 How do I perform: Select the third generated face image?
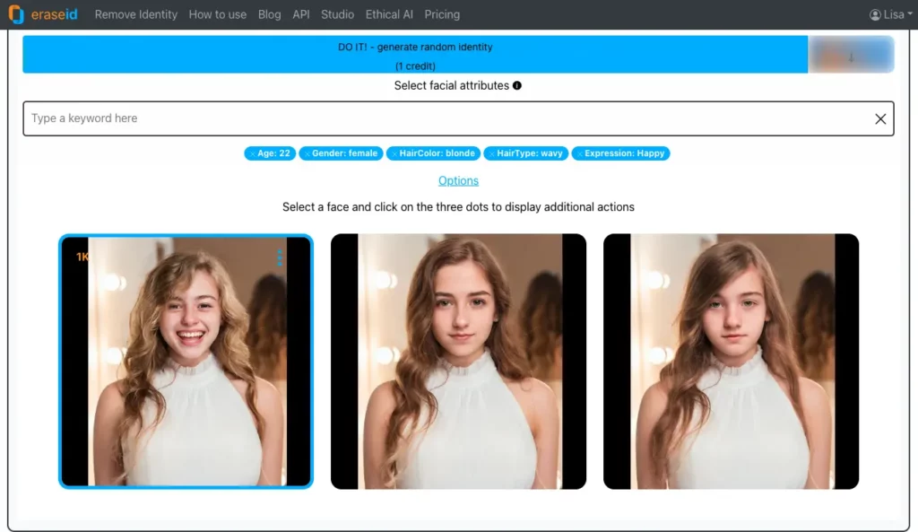tap(730, 362)
